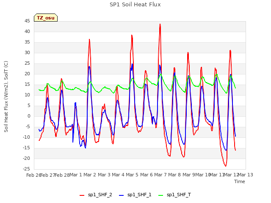Click the 35 y-axis tick label
Image resolution: width=271 pixels, height=203 pixels.
[27, 42]
